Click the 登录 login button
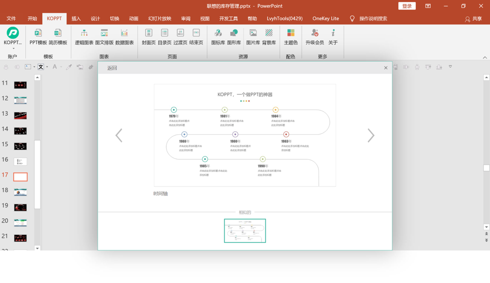This screenshot has height=283, width=490. click(x=407, y=6)
